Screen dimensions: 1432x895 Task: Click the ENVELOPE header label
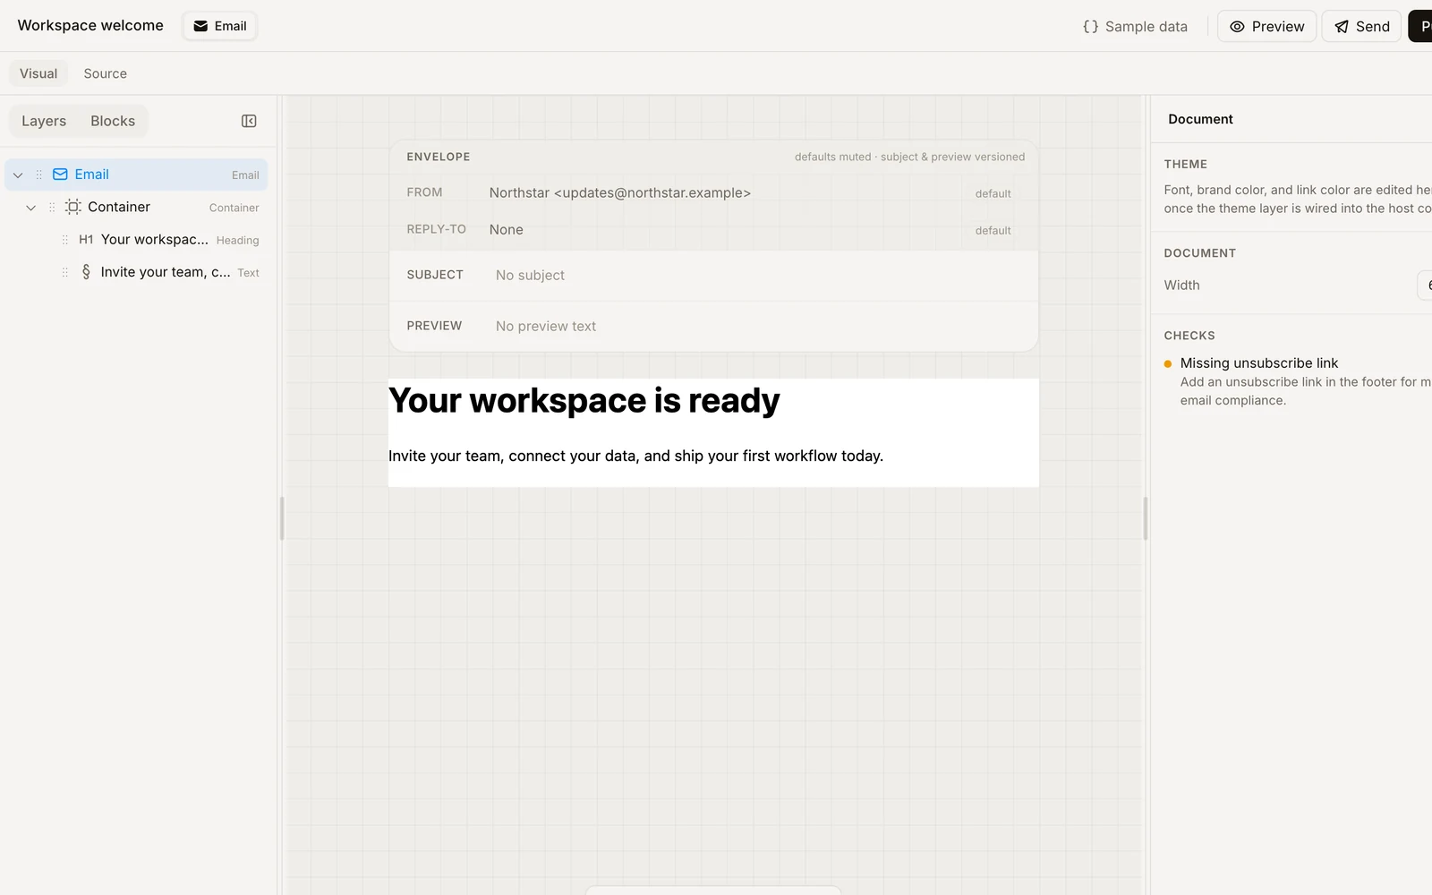pyautogui.click(x=439, y=157)
